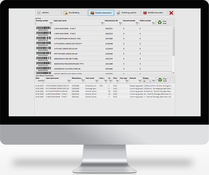Click the Running number filter funnel icon

(51, 24)
